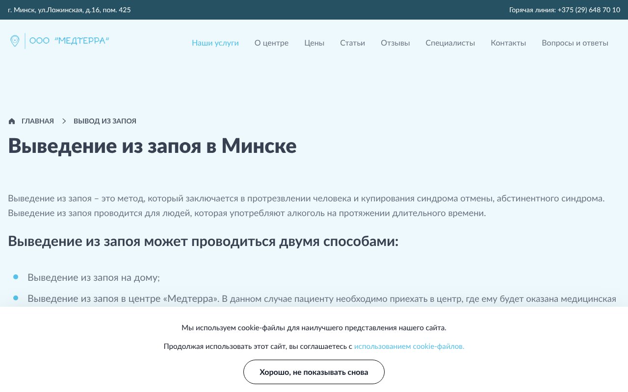The height and width of the screenshot is (392, 628).
Task: Click the Минск street address in the top bar
Action: point(69,9)
